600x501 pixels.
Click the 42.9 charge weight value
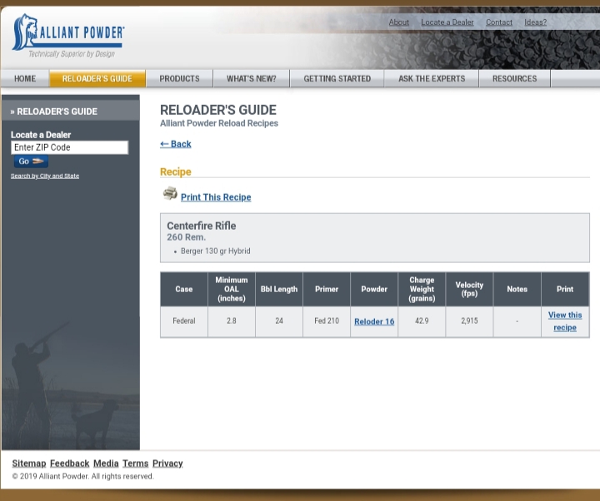click(422, 321)
